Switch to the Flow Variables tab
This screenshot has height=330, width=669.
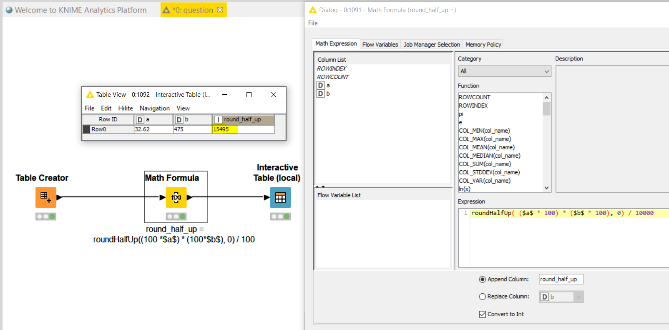(x=380, y=44)
